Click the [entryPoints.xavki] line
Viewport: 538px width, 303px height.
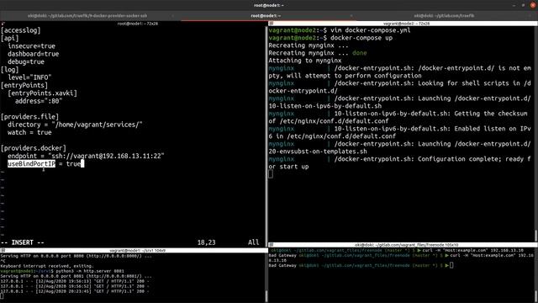point(43,93)
